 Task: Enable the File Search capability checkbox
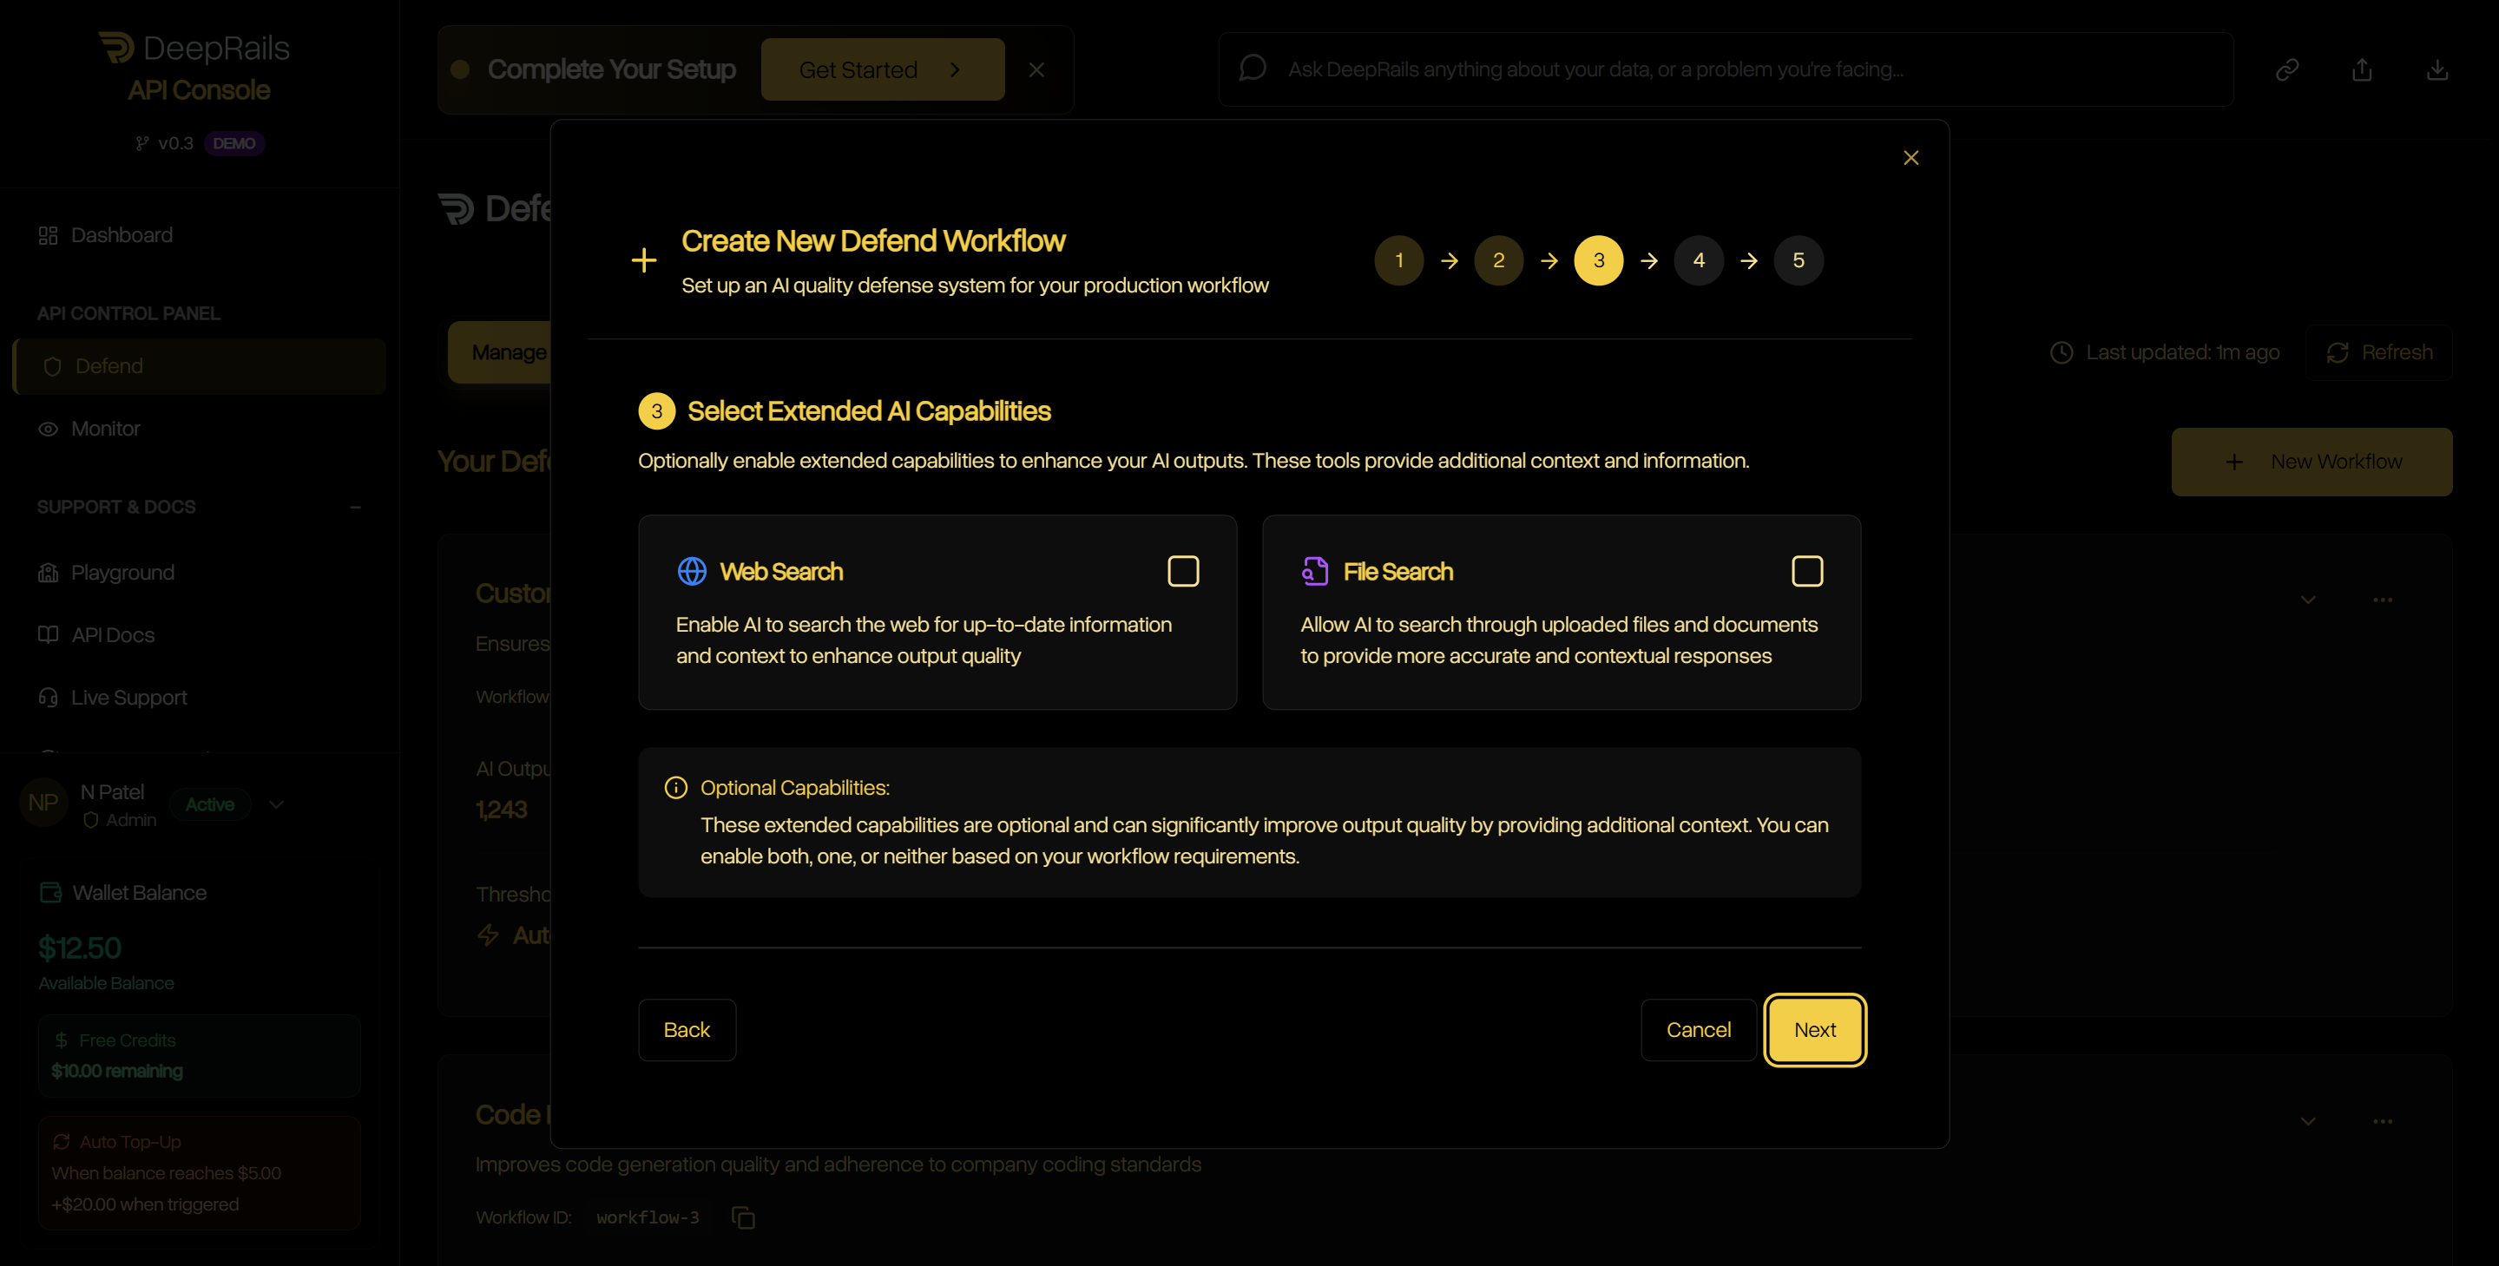point(1805,572)
